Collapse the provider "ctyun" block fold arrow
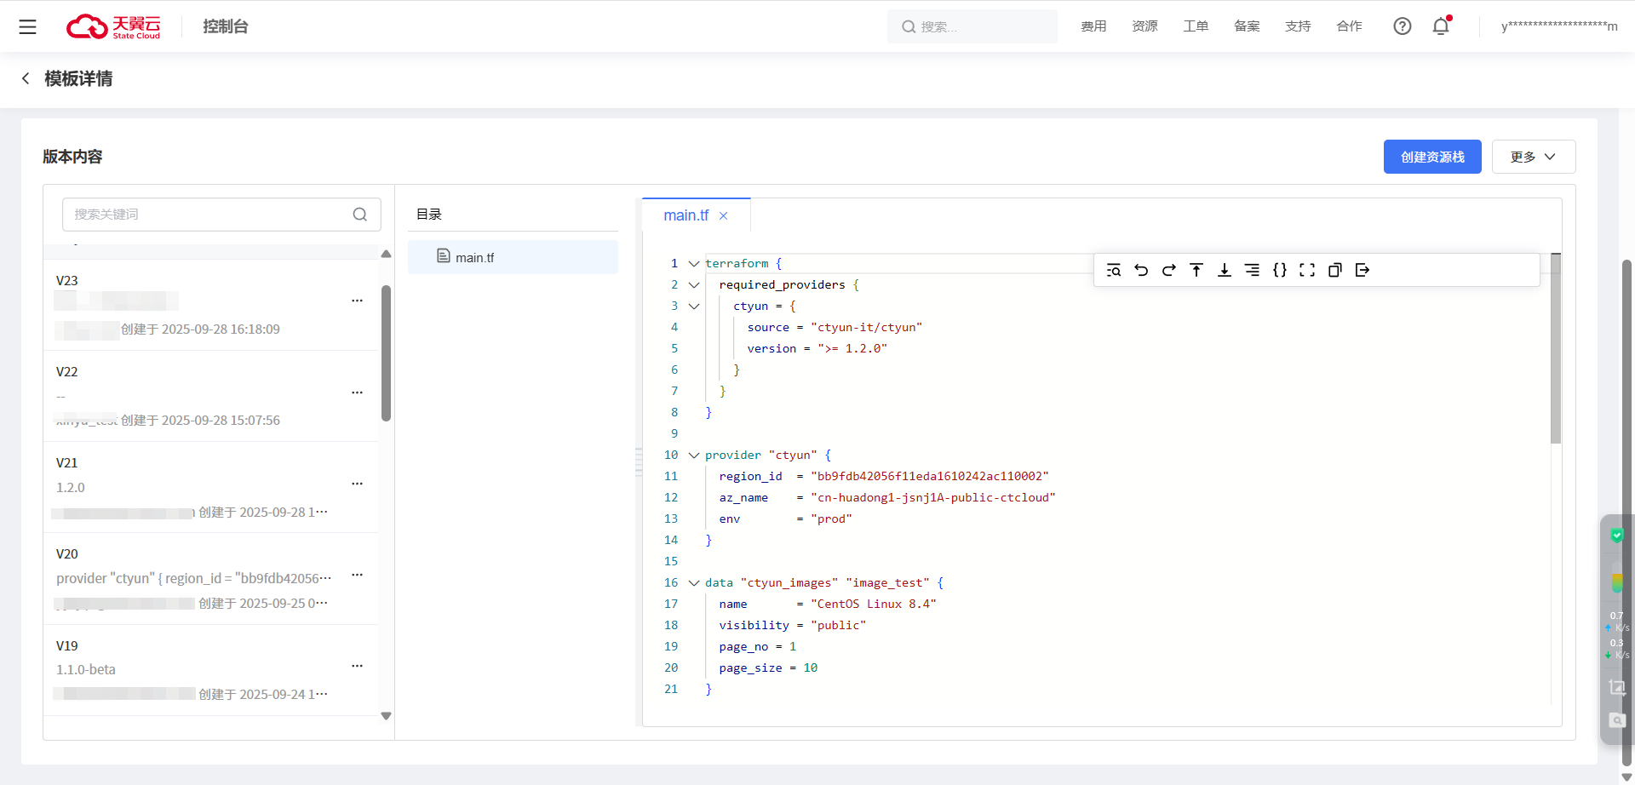 point(694,456)
